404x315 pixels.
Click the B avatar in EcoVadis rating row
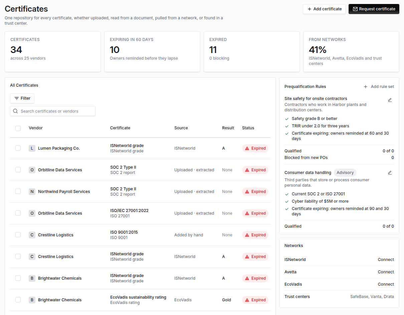32,300
